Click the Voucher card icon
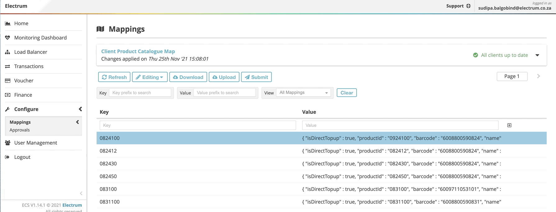Screen dimensions: 556x212 pyautogui.click(x=8, y=81)
